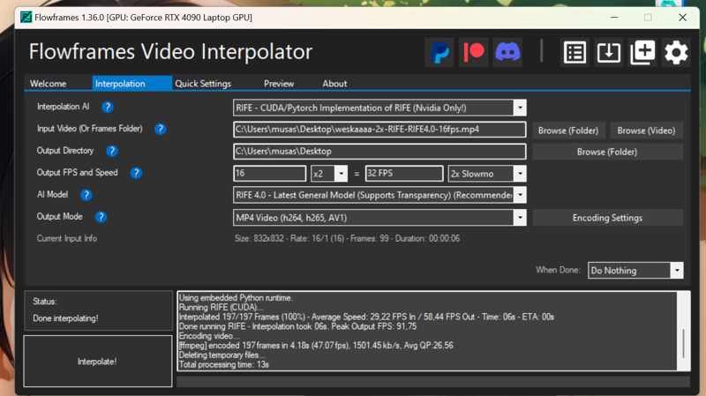Click the current input info size text

coord(347,238)
